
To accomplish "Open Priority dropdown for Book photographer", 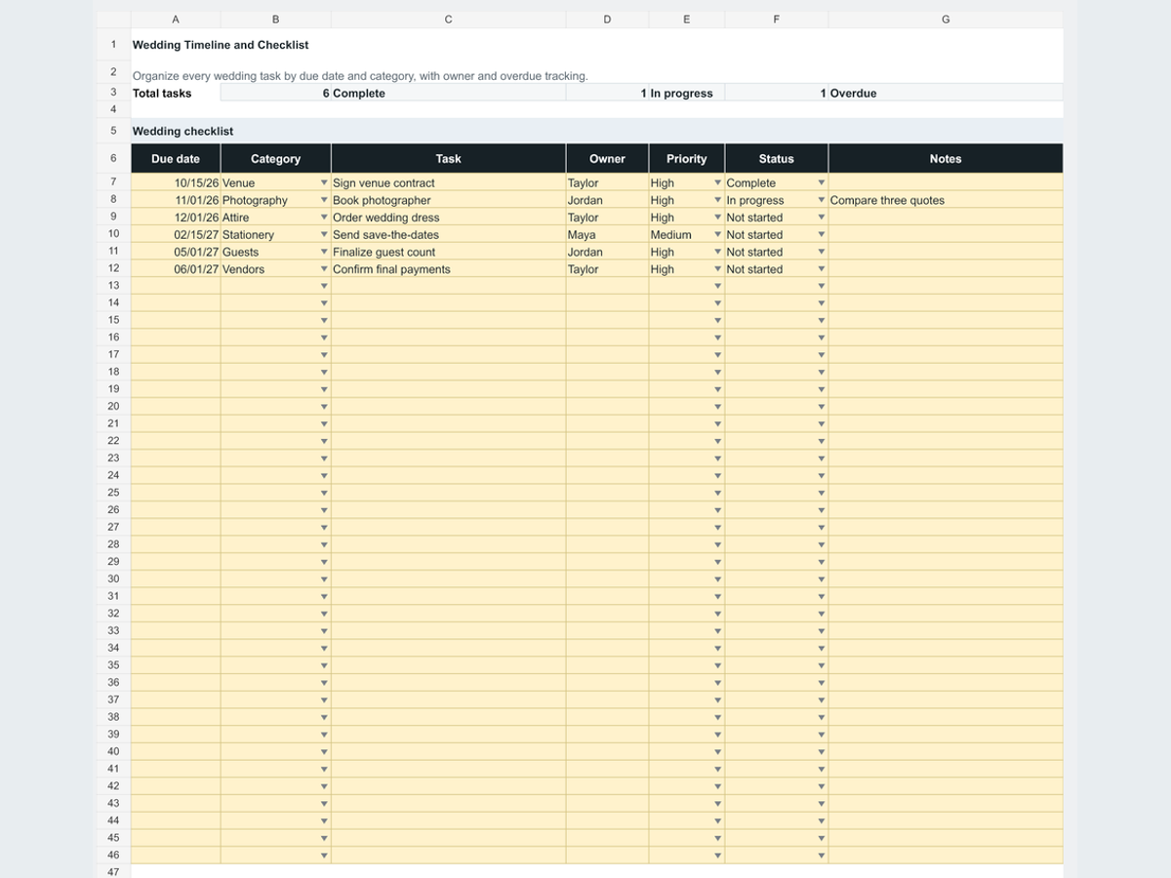I will (718, 201).
